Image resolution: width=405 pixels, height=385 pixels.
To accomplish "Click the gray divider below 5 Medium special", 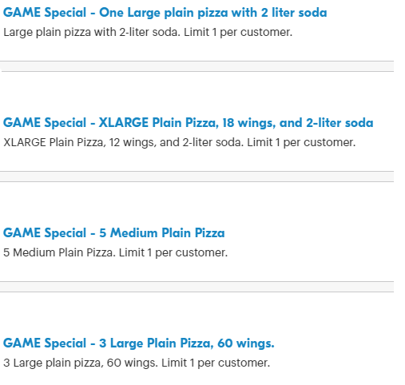I will point(197,287).
